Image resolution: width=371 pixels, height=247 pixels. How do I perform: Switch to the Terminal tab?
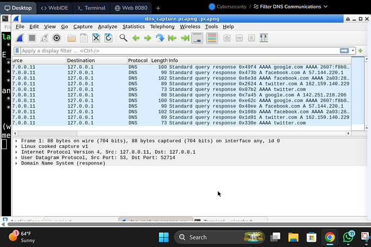pyautogui.click(x=92, y=8)
